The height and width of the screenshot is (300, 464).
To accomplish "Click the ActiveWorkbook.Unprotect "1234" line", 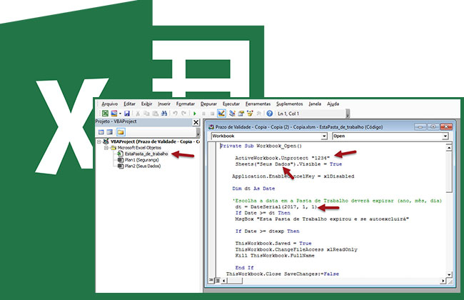I will 282,158.
